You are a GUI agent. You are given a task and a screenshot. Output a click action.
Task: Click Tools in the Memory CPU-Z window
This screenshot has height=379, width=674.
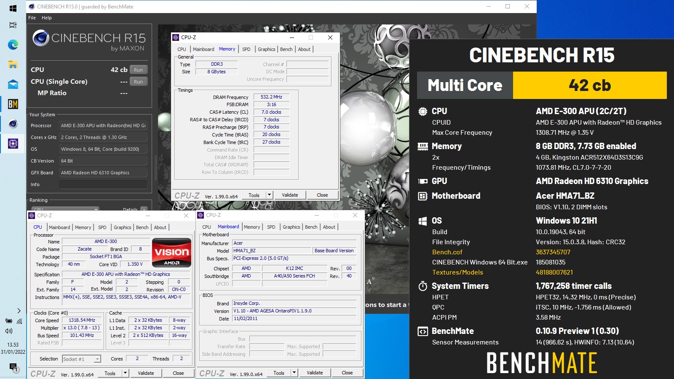click(254, 195)
